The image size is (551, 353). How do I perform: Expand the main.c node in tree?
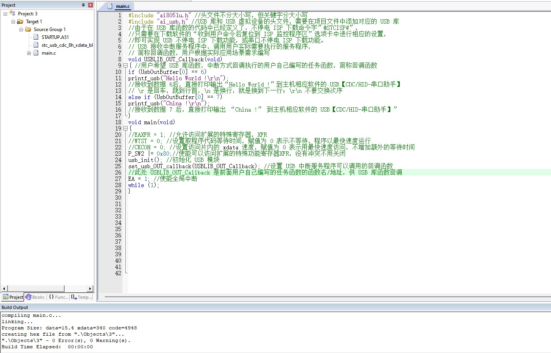[x=29, y=53]
